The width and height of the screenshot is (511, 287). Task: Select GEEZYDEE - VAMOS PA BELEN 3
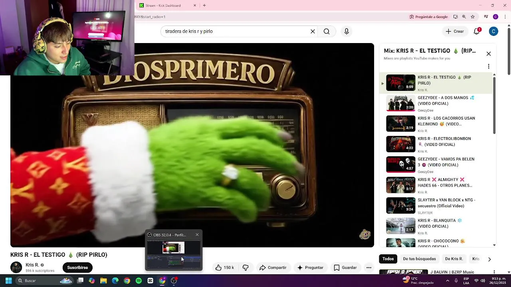pos(435,165)
